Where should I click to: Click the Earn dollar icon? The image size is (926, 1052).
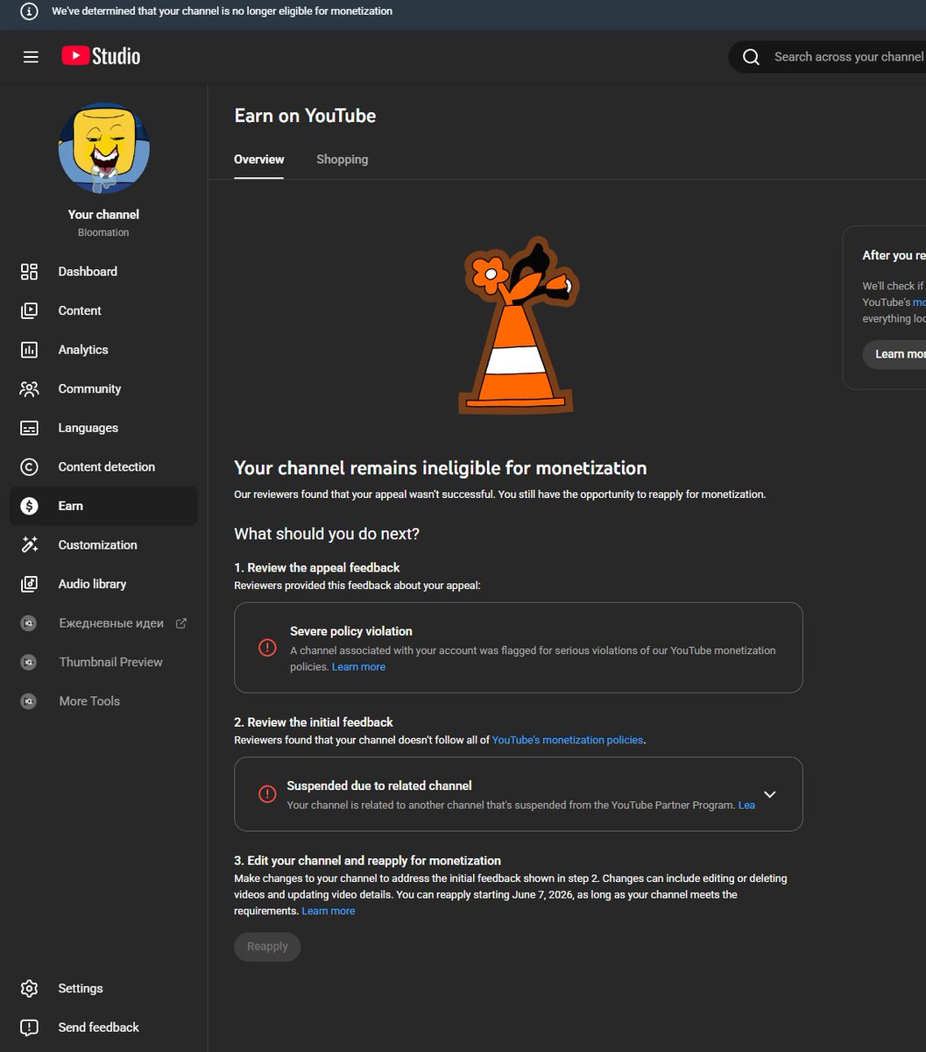tap(29, 506)
